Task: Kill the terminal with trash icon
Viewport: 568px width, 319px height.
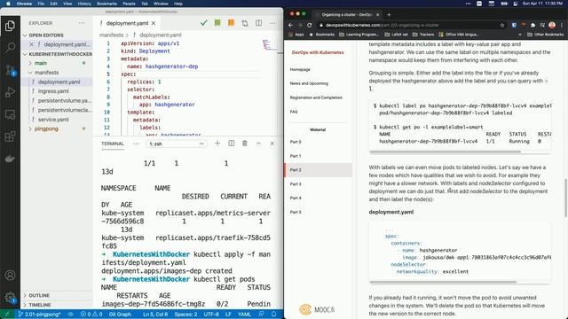Action: pos(245,144)
